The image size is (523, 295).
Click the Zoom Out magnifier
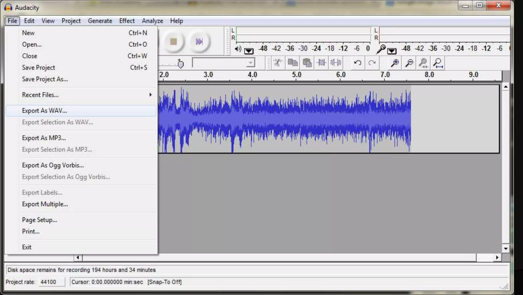point(409,63)
